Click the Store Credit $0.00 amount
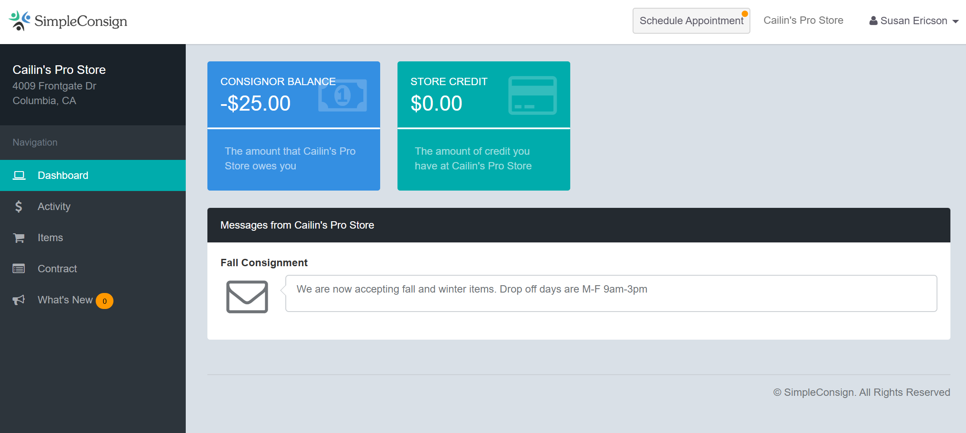966x433 pixels. [436, 103]
